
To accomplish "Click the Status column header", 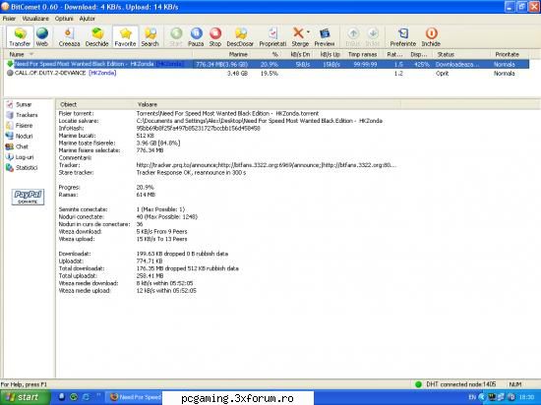I will click(446, 54).
